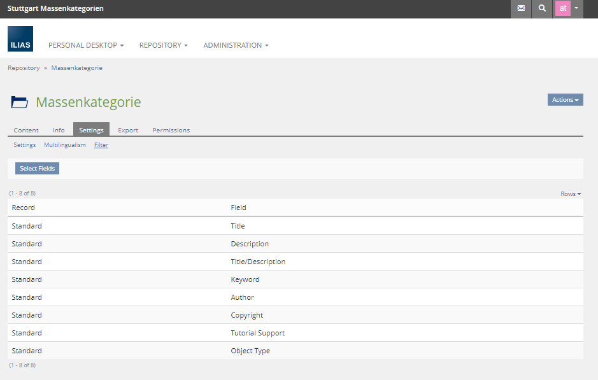Click the search magnifier icon
The height and width of the screenshot is (380, 598).
pos(542,9)
